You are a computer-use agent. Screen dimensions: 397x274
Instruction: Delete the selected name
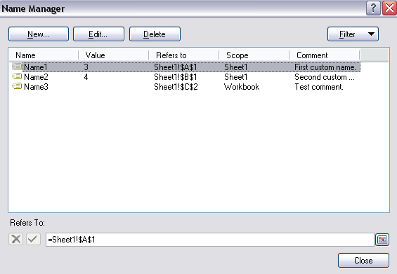(155, 34)
